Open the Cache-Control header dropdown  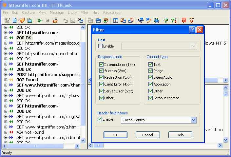pyautogui.click(x=194, y=120)
